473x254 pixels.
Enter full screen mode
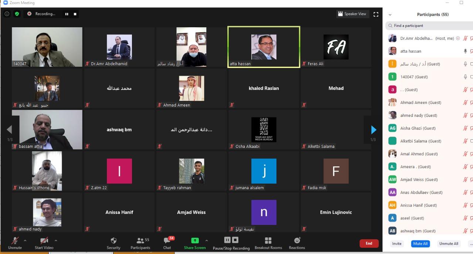coord(376,14)
